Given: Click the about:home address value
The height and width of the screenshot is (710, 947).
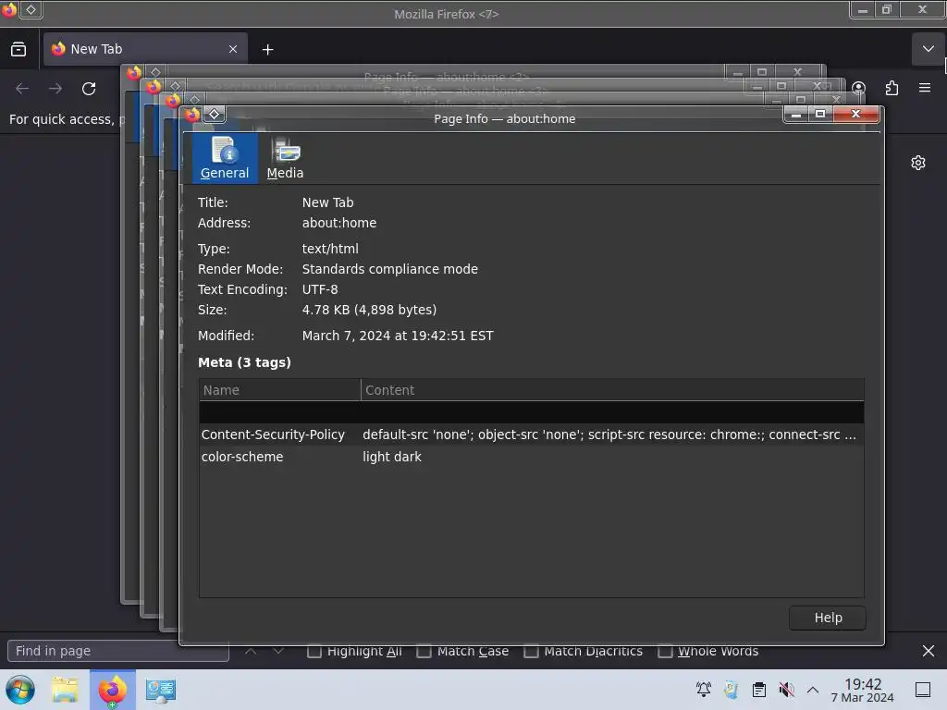Looking at the screenshot, I should (x=338, y=223).
